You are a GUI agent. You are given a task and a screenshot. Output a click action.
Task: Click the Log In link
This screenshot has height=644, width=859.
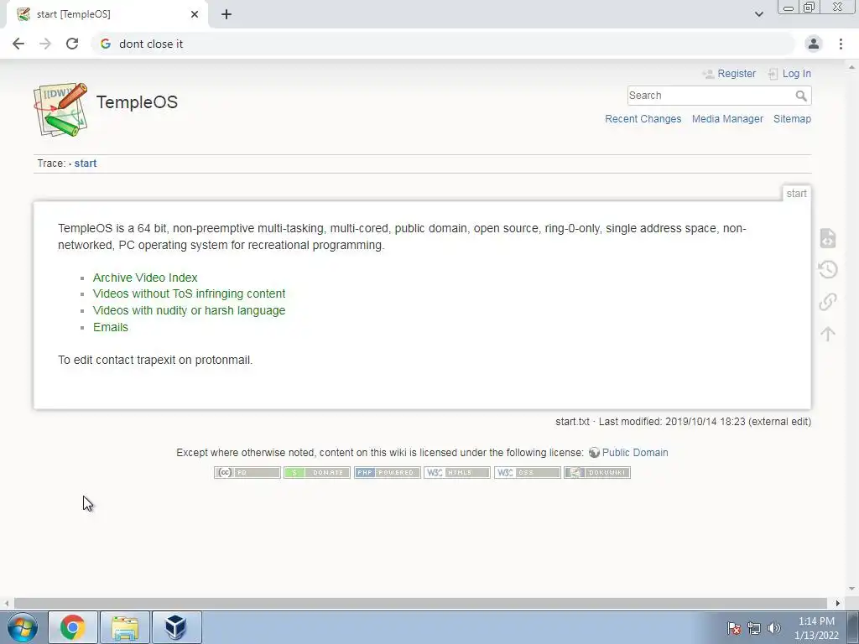point(797,74)
